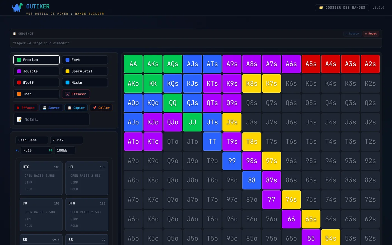Image resolution: width=392 pixels, height=245 pixels.
Task: Click the A5s red hand cell
Action: pyautogui.click(x=311, y=64)
